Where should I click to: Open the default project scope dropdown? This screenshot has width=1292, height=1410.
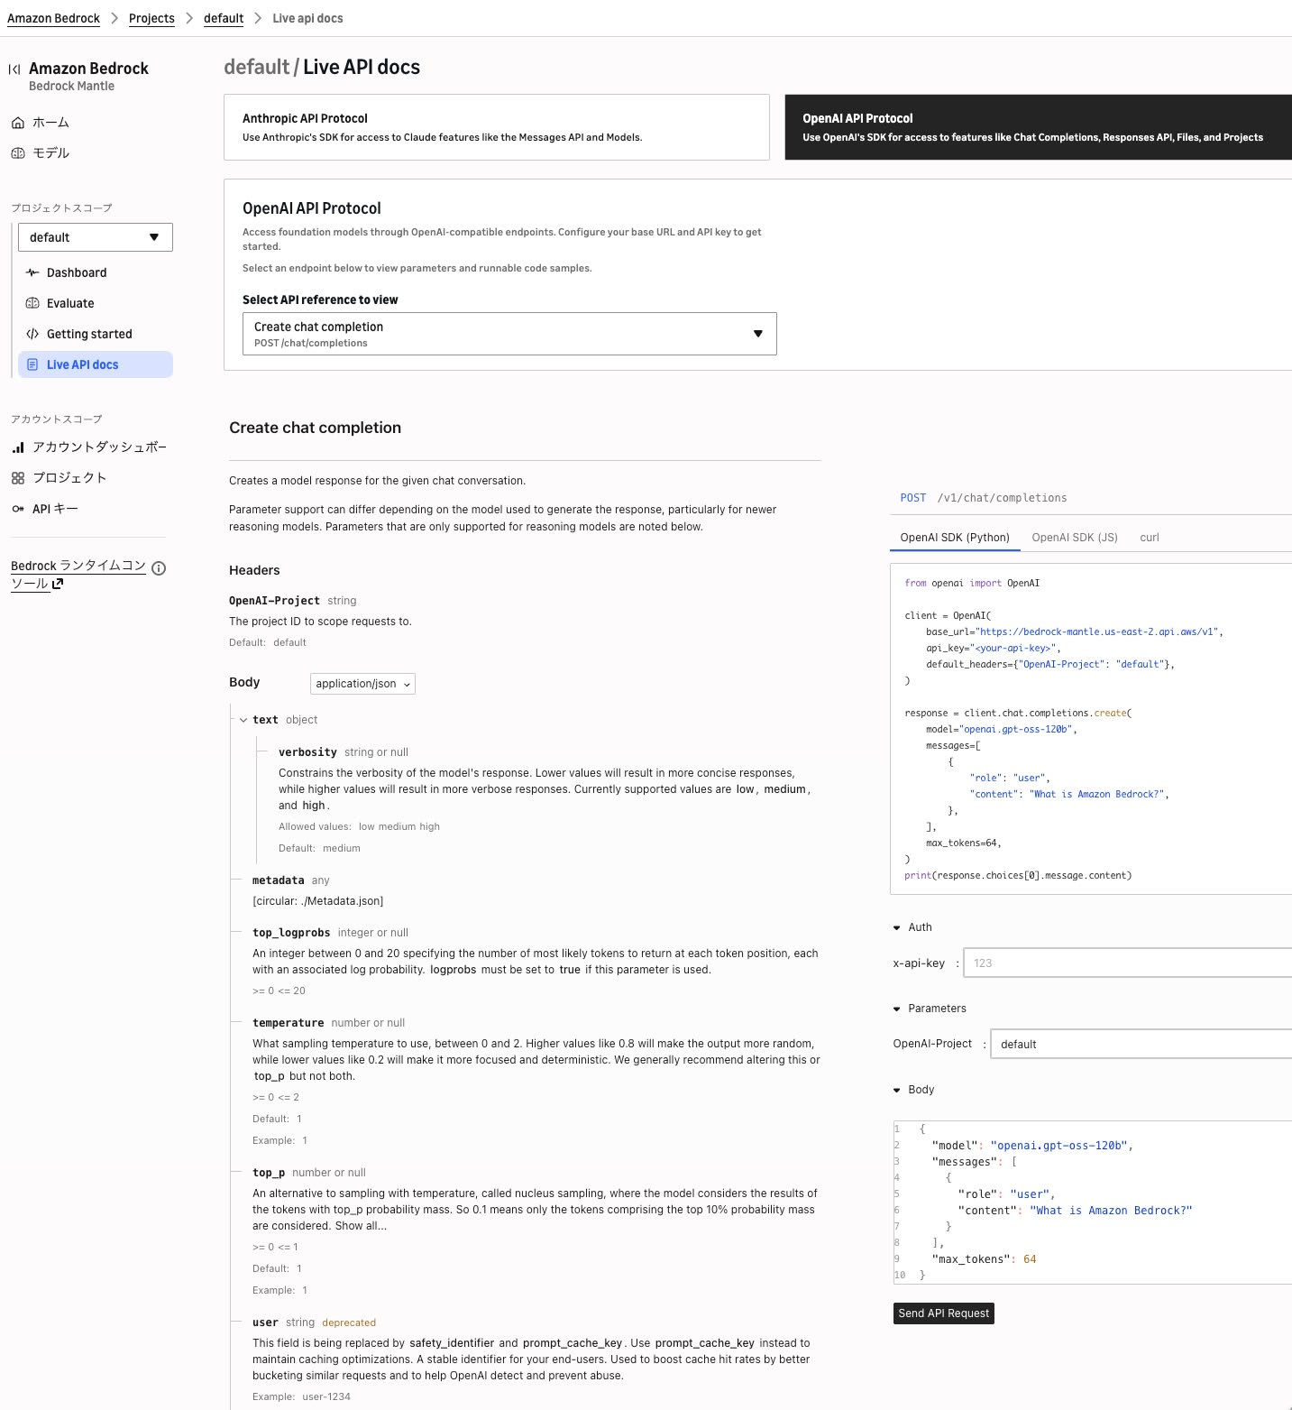(96, 237)
